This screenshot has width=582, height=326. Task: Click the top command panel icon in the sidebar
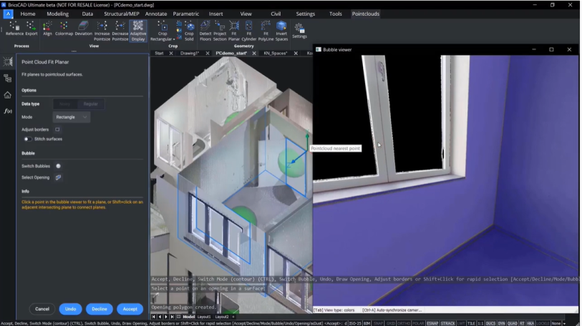coord(7,61)
